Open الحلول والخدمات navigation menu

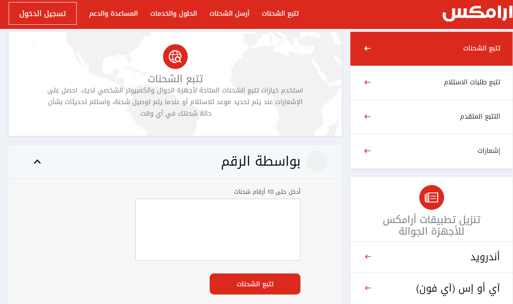[x=173, y=14]
